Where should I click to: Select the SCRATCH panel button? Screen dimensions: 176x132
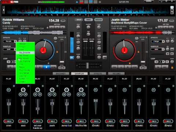tap(99, 20)
